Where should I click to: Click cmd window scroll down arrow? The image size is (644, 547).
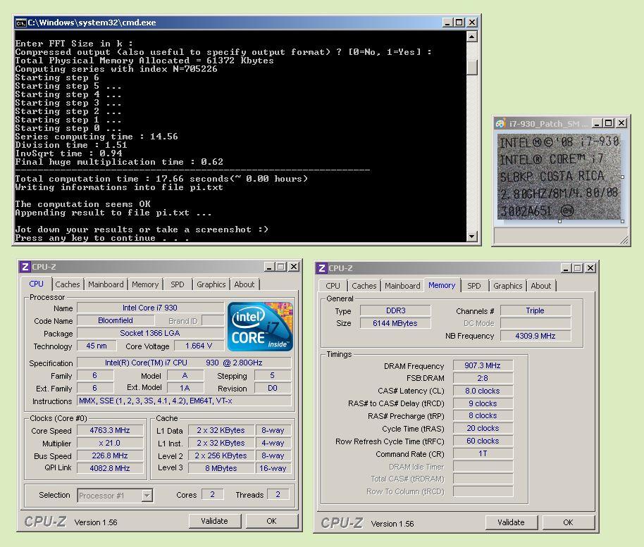tap(472, 236)
